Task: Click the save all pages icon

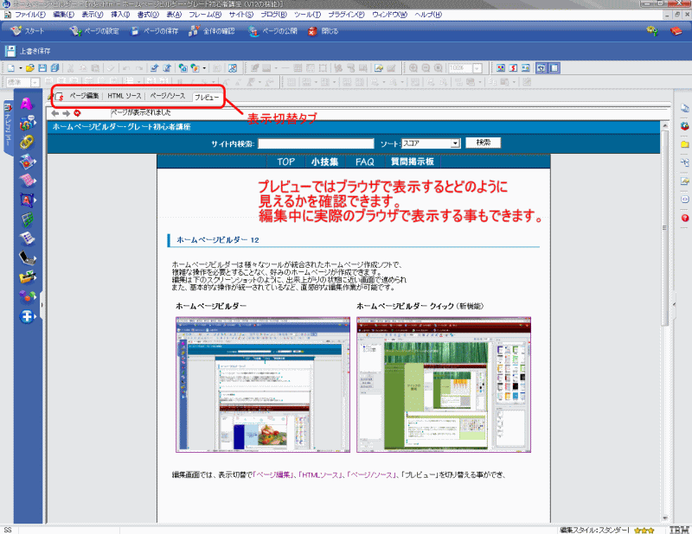Action: click(x=54, y=68)
